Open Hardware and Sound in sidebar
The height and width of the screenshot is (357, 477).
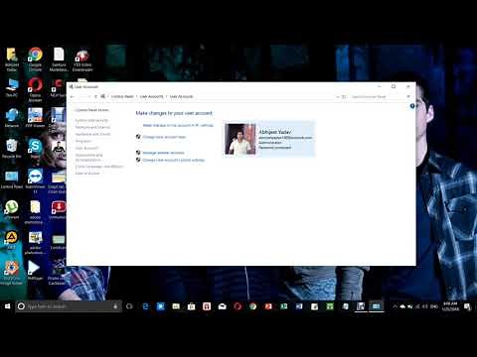click(93, 134)
